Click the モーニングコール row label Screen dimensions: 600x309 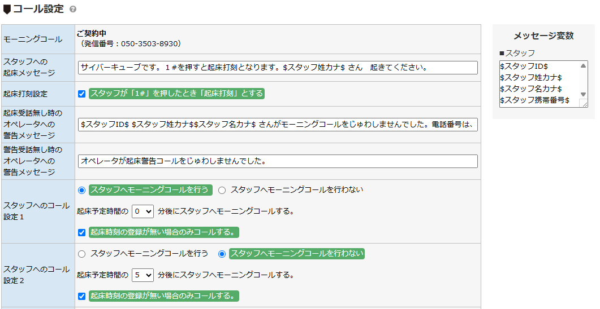[x=33, y=39]
